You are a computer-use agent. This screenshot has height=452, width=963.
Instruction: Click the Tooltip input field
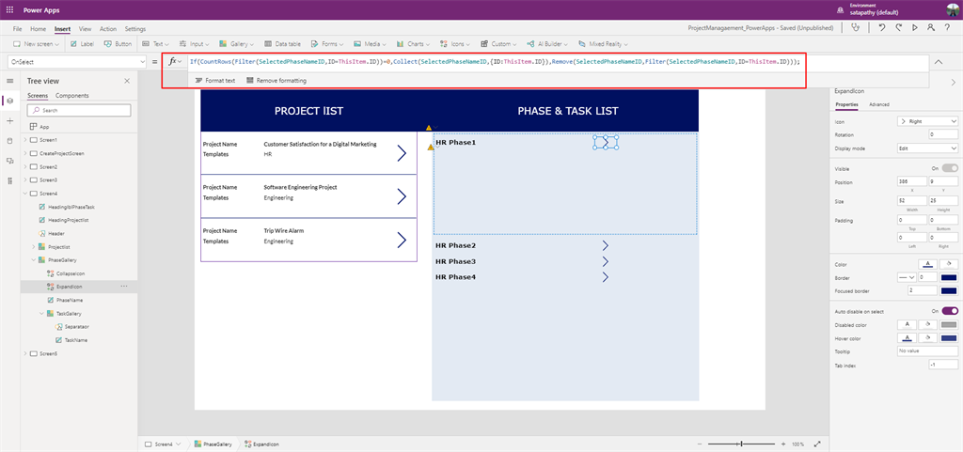927,351
